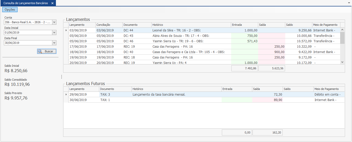Open the Opções menu
The width and height of the screenshot is (352, 142).
click(x=10, y=10)
